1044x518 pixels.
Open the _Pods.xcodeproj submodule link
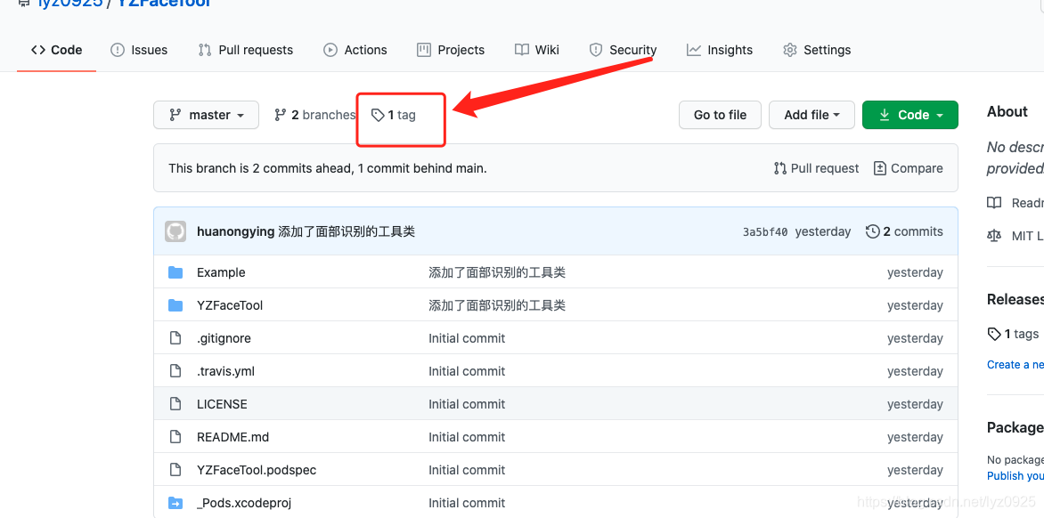pos(244,503)
